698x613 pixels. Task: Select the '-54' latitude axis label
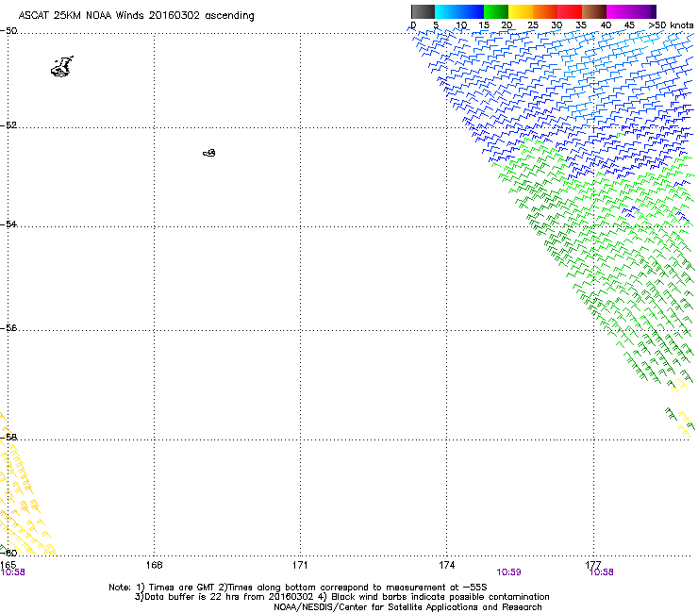pos(8,224)
